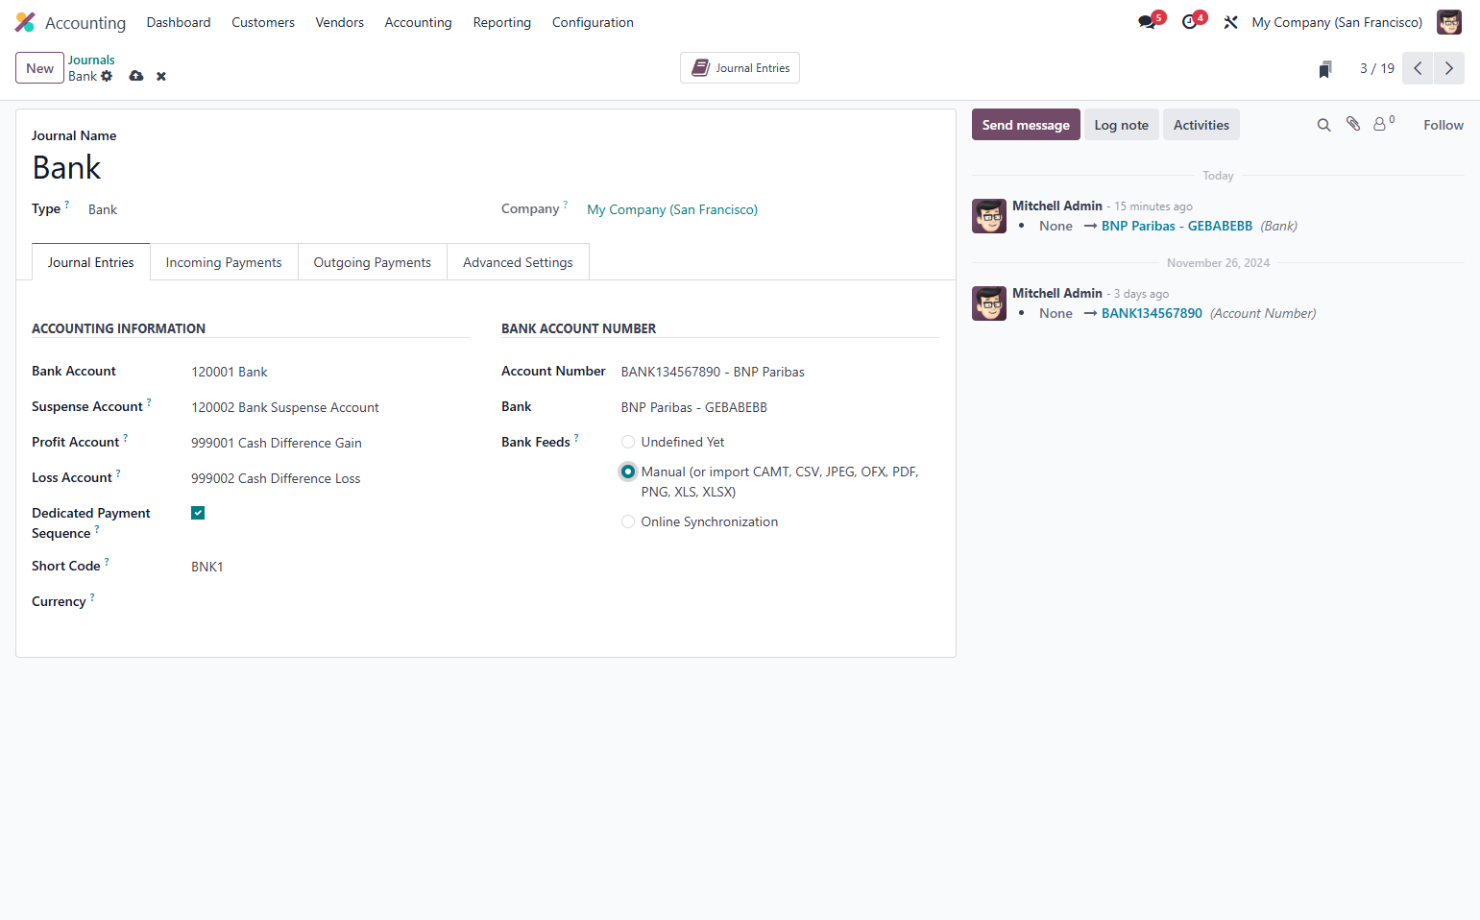Open the Currency selection field
The width and height of the screenshot is (1480, 920).
(330, 602)
